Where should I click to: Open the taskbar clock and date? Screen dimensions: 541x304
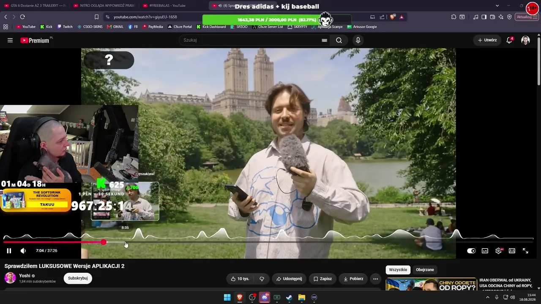pos(527,297)
